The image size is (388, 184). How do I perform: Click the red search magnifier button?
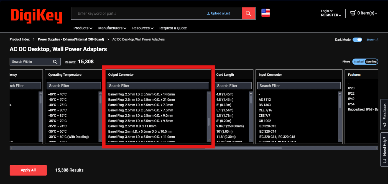(x=248, y=13)
